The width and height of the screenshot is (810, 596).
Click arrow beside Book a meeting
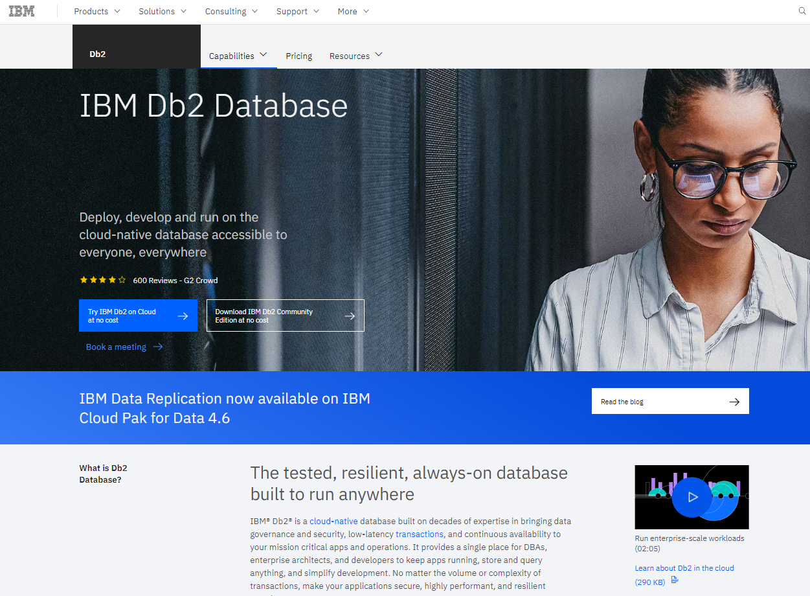(158, 347)
